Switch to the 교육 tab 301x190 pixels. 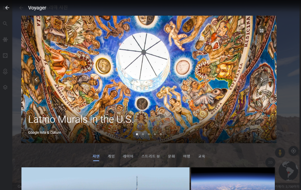click(202, 156)
